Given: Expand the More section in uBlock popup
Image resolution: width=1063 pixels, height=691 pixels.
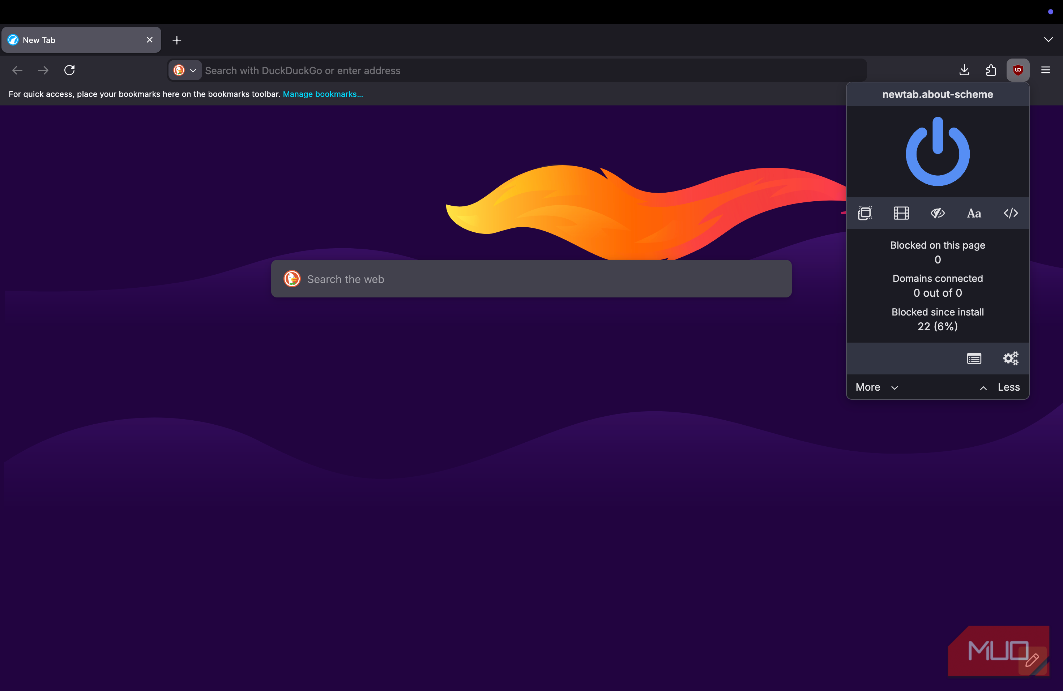Looking at the screenshot, I should pyautogui.click(x=877, y=387).
